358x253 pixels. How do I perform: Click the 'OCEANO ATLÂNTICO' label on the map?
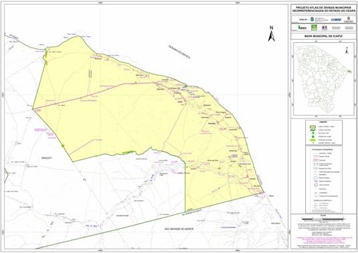click(x=179, y=52)
